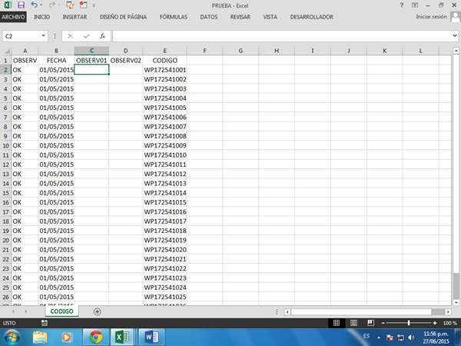Switch to Page Break Preview view
This screenshot has height=346, width=461.
371,323
